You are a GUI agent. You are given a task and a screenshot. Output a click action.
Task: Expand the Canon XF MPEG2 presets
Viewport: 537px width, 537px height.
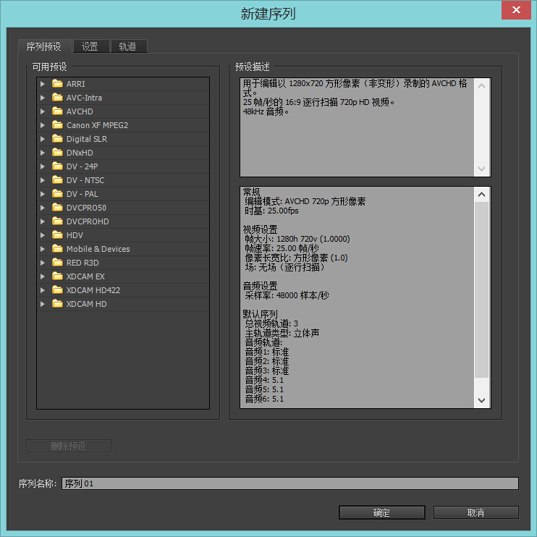point(43,125)
